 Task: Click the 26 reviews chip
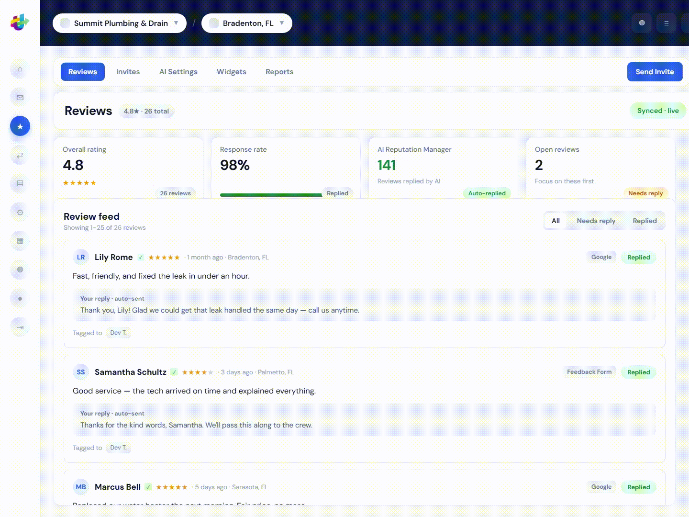point(175,193)
